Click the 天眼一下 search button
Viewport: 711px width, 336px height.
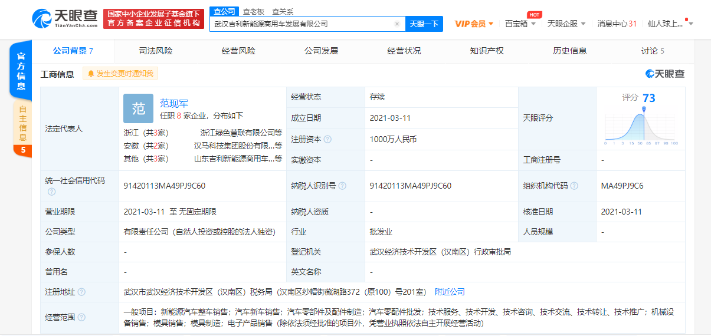424,24
